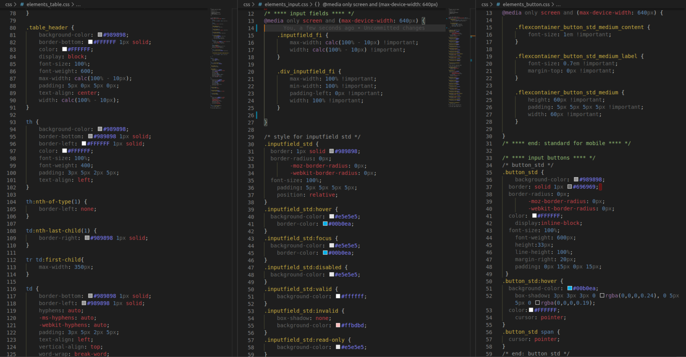The image size is (686, 357).
Task: Click the #ffbdbd swatch in .inputfield_std:invalid
Action: coord(338,325)
